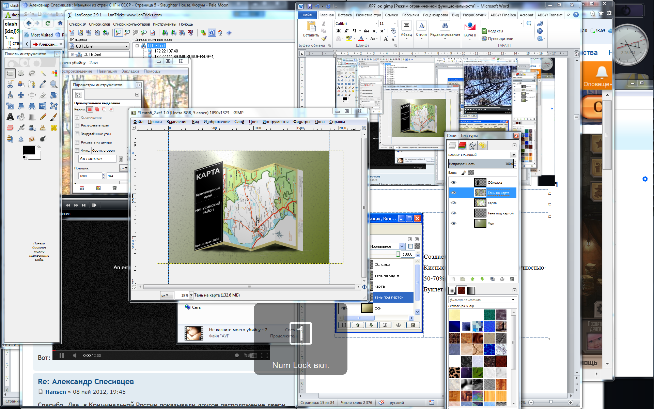This screenshot has height=409, width=654.
Task: Click the Bold (Ж) button in Word ribbon
Action: point(338,31)
